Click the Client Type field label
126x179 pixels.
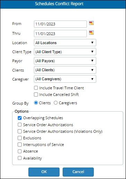click(22, 52)
